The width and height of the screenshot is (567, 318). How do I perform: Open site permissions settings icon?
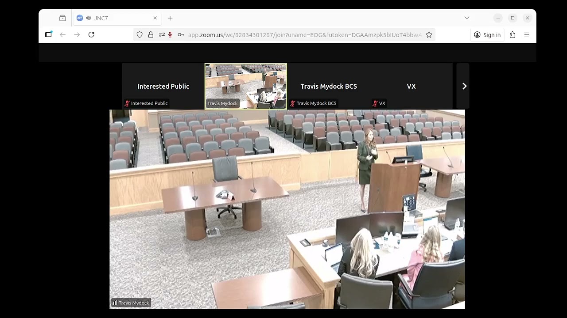point(162,35)
